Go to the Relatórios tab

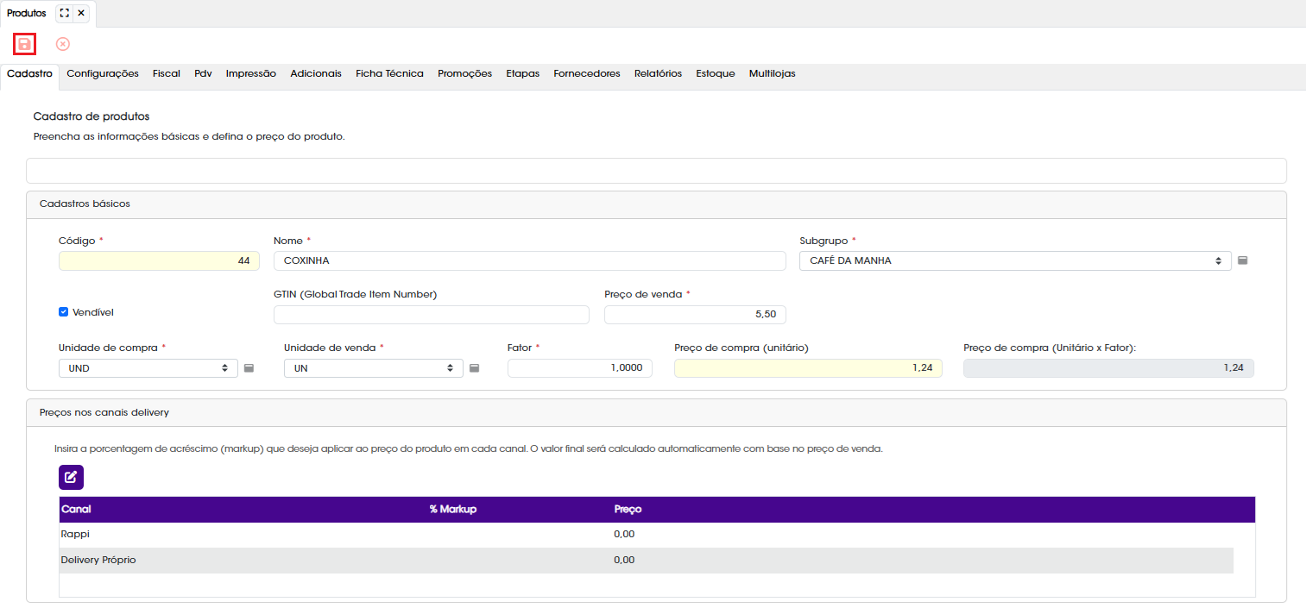coord(658,74)
